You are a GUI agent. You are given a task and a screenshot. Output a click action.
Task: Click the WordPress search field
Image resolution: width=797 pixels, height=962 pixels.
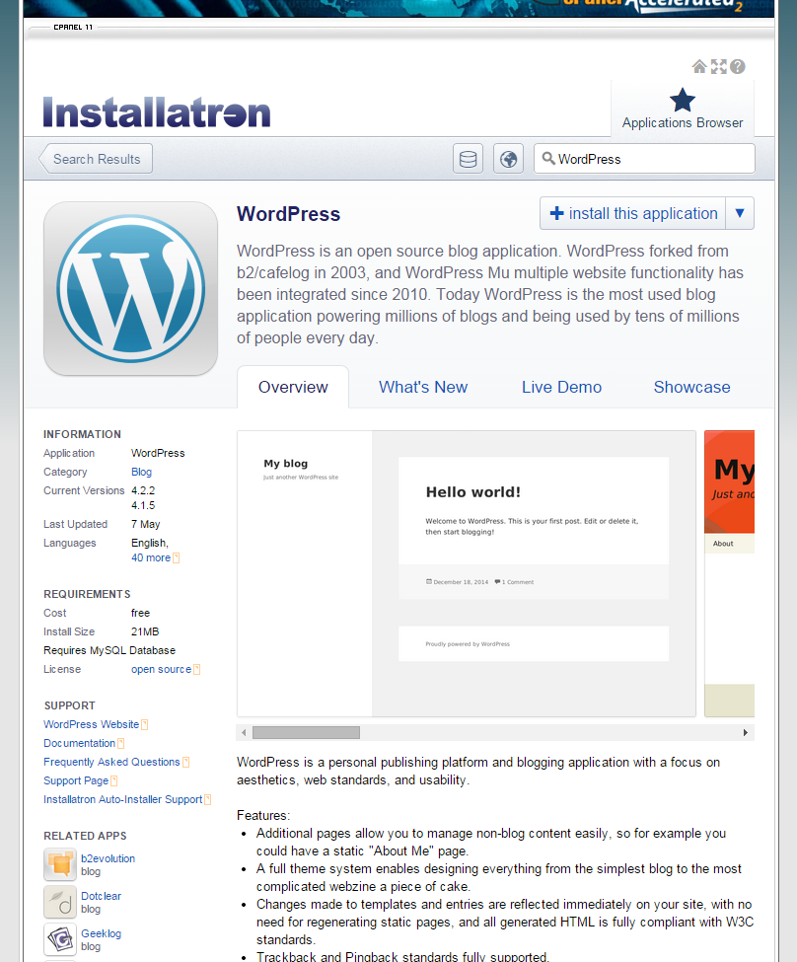point(644,159)
